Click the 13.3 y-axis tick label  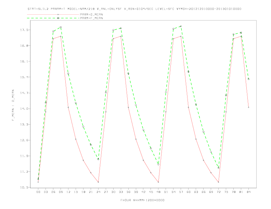tap(24, 124)
